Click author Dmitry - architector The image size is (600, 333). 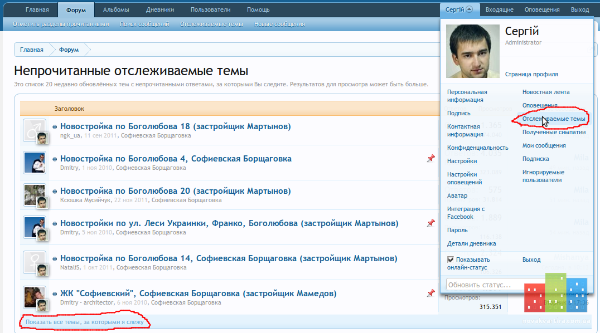(87, 302)
